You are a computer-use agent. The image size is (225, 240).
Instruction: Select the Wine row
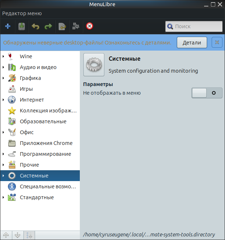(x=40, y=56)
